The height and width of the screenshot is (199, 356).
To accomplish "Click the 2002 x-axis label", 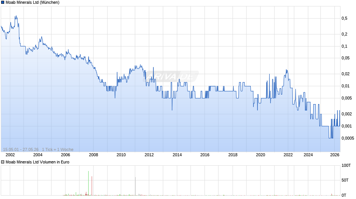I will pyautogui.click(x=10, y=155).
